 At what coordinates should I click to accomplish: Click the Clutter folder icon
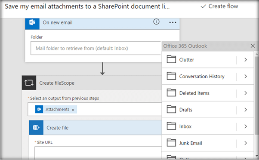pyautogui.click(x=171, y=59)
